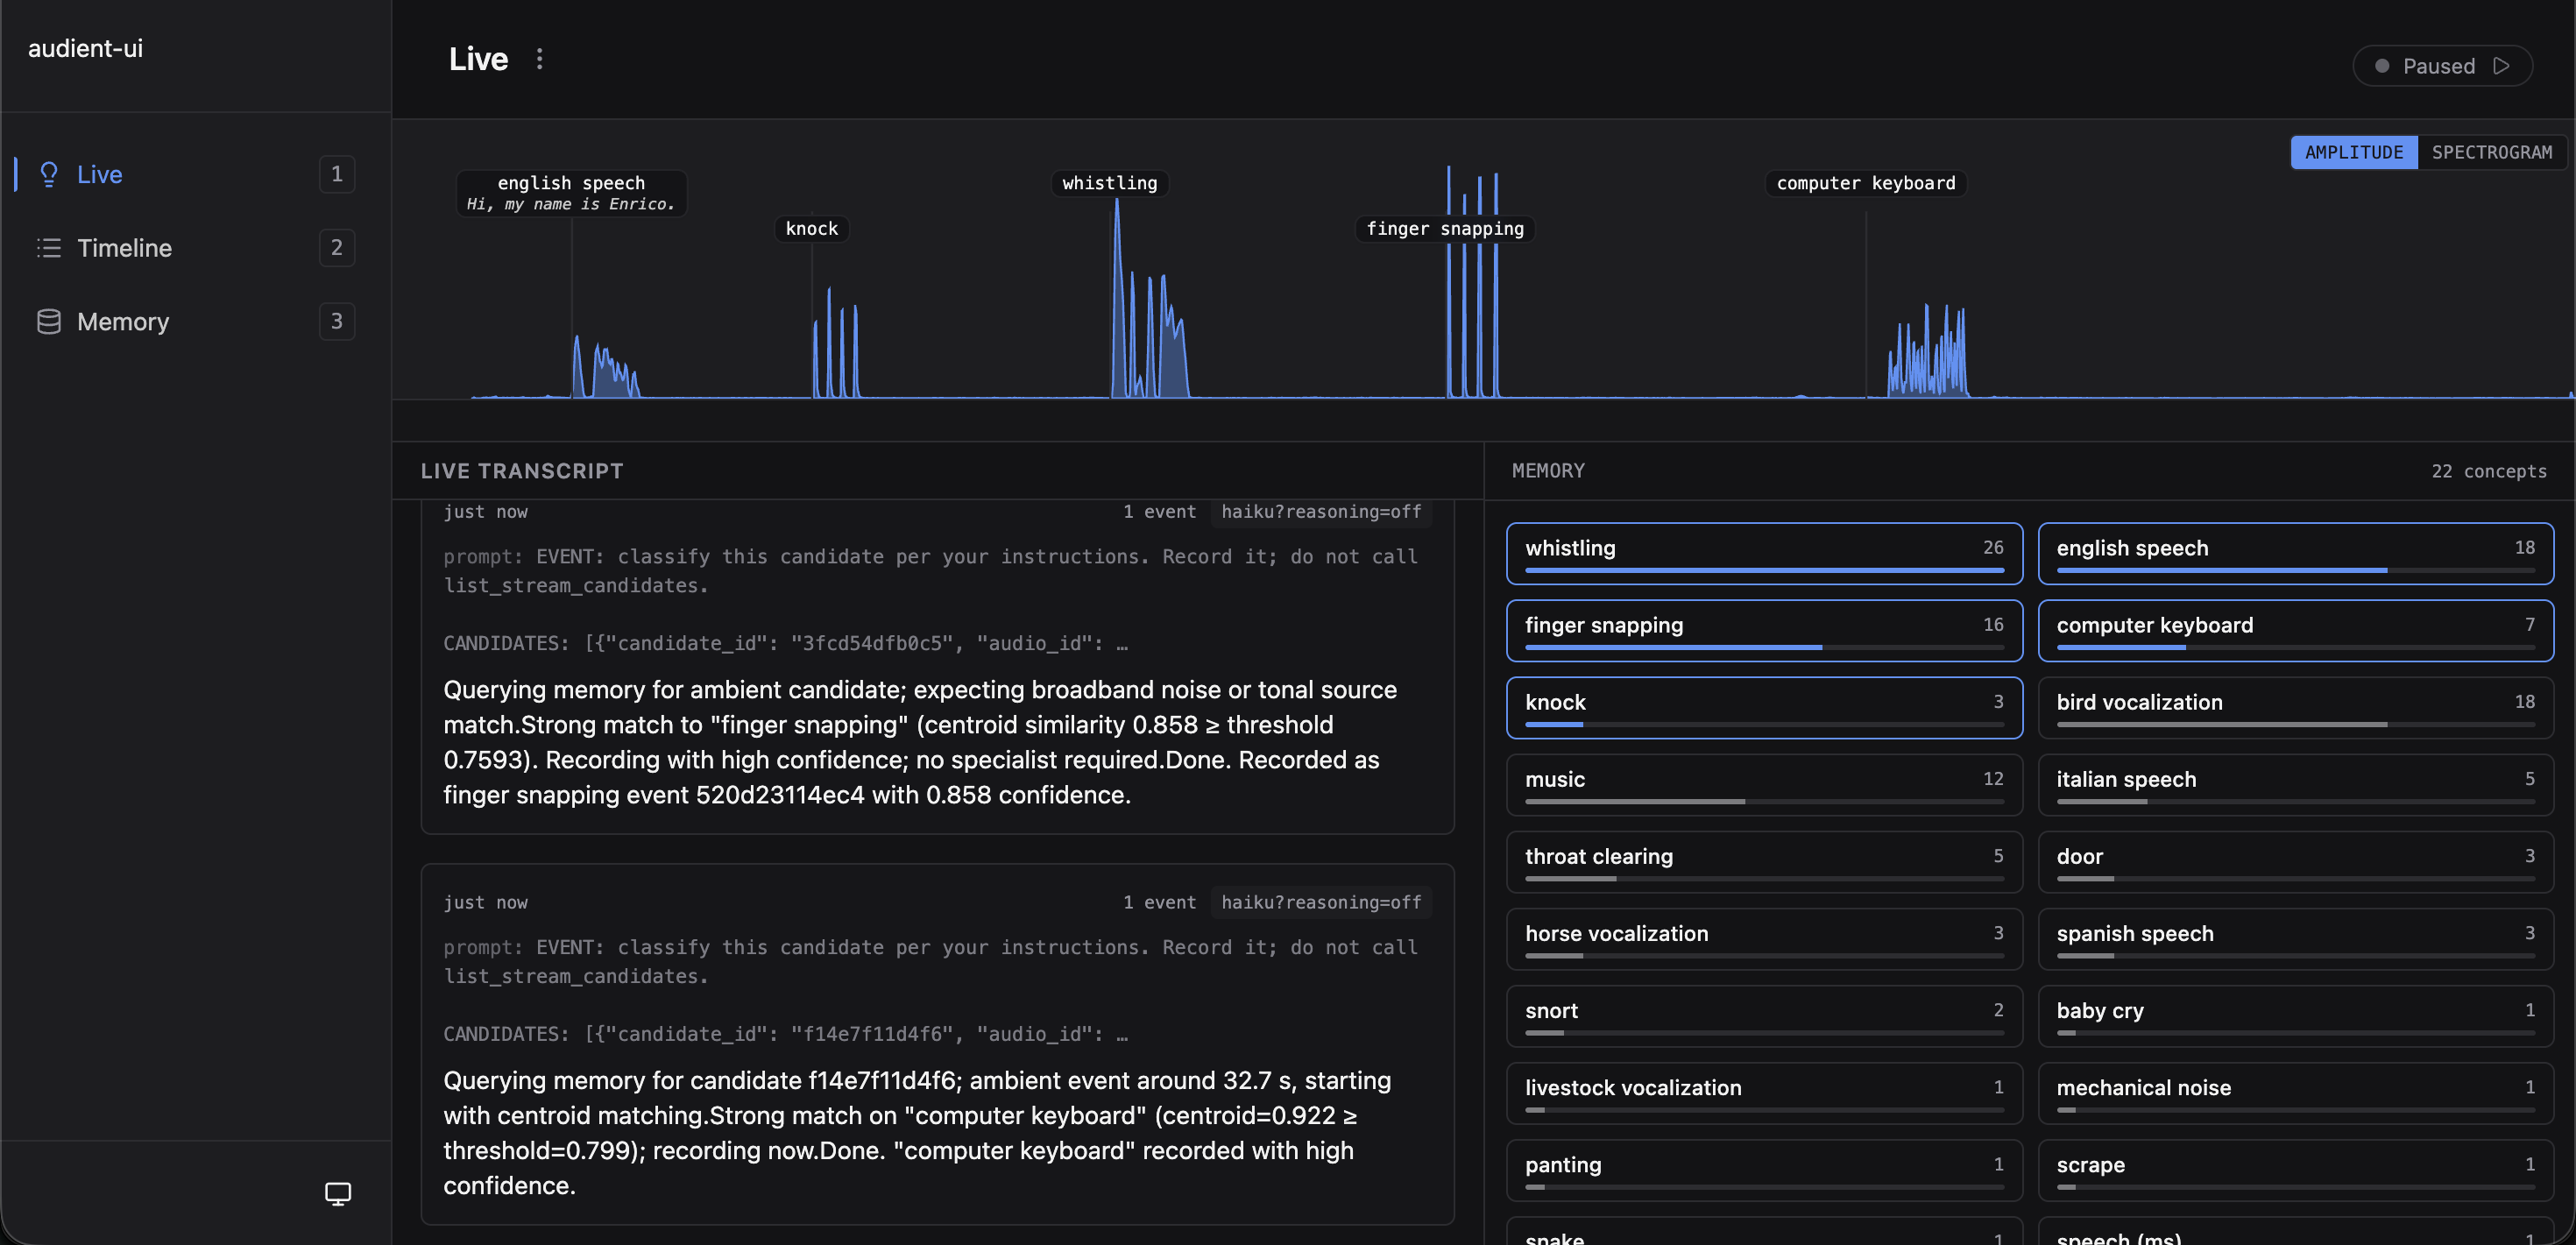Open the spanish speech concept card
2576x1245 pixels.
pyautogui.click(x=2295, y=938)
